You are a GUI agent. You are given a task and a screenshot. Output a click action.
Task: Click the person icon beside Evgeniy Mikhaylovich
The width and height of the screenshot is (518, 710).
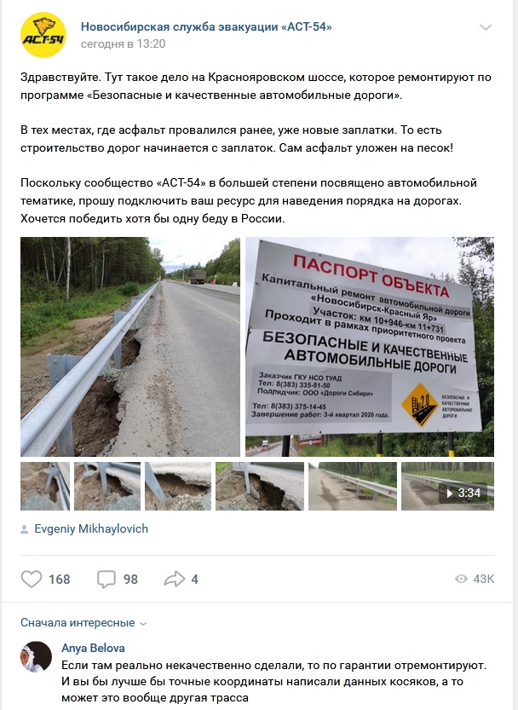(25, 529)
